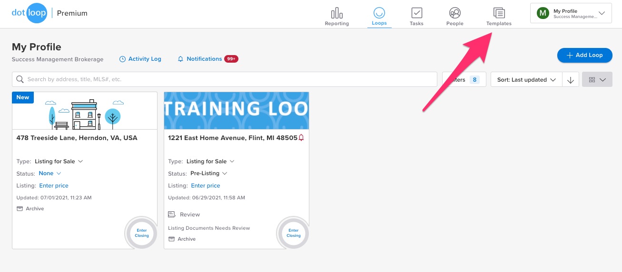Open the grid view switcher dropdown

click(597, 80)
